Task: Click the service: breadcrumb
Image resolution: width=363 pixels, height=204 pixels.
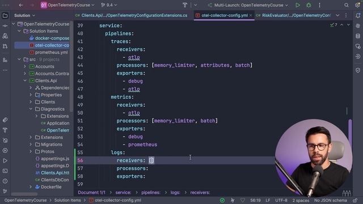Action: (x=123, y=193)
